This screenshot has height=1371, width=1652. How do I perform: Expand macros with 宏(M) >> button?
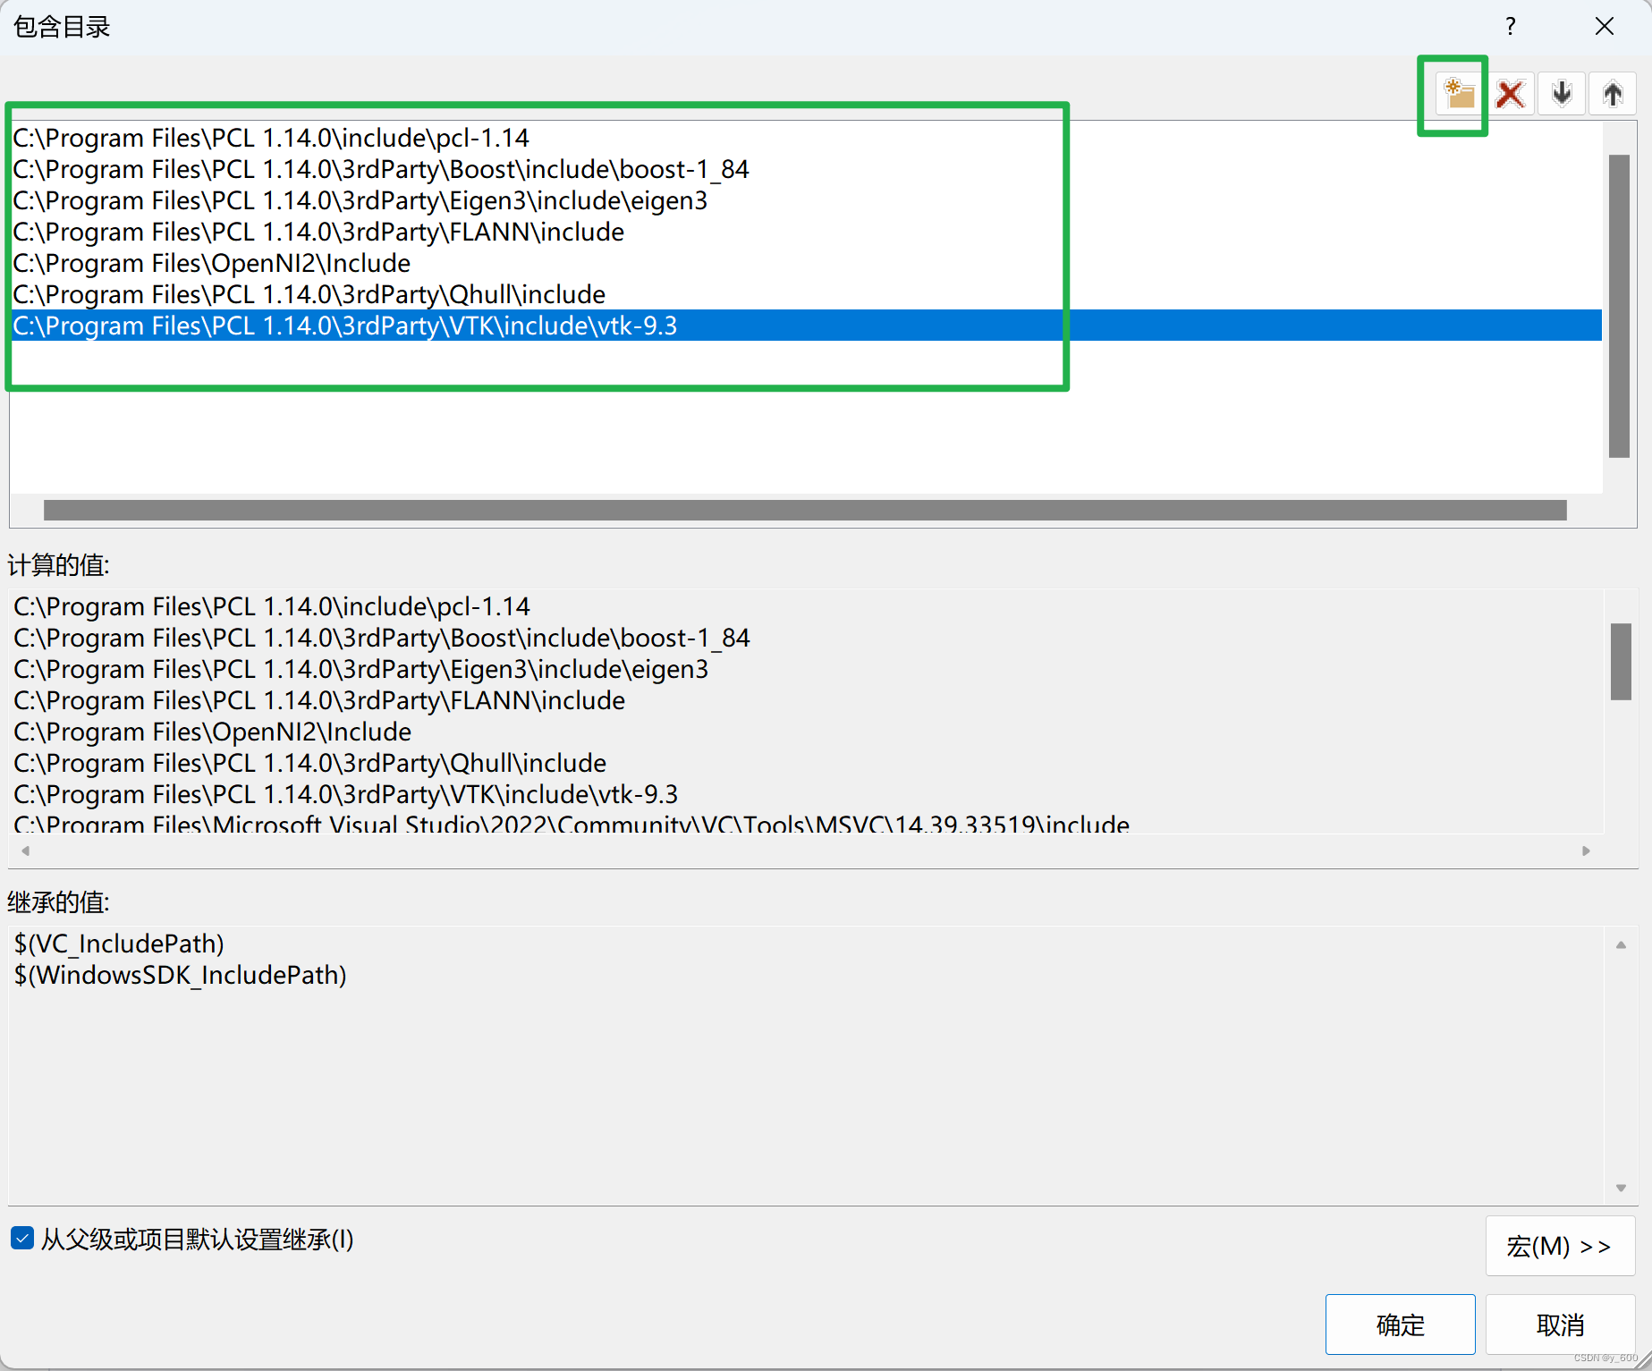click(1560, 1246)
